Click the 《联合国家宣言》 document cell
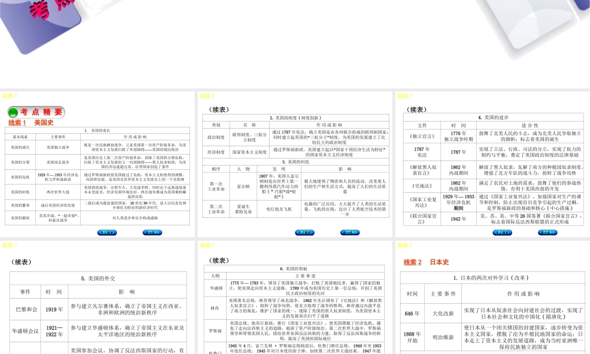The width and height of the screenshot is (590, 354). [x=422, y=219]
